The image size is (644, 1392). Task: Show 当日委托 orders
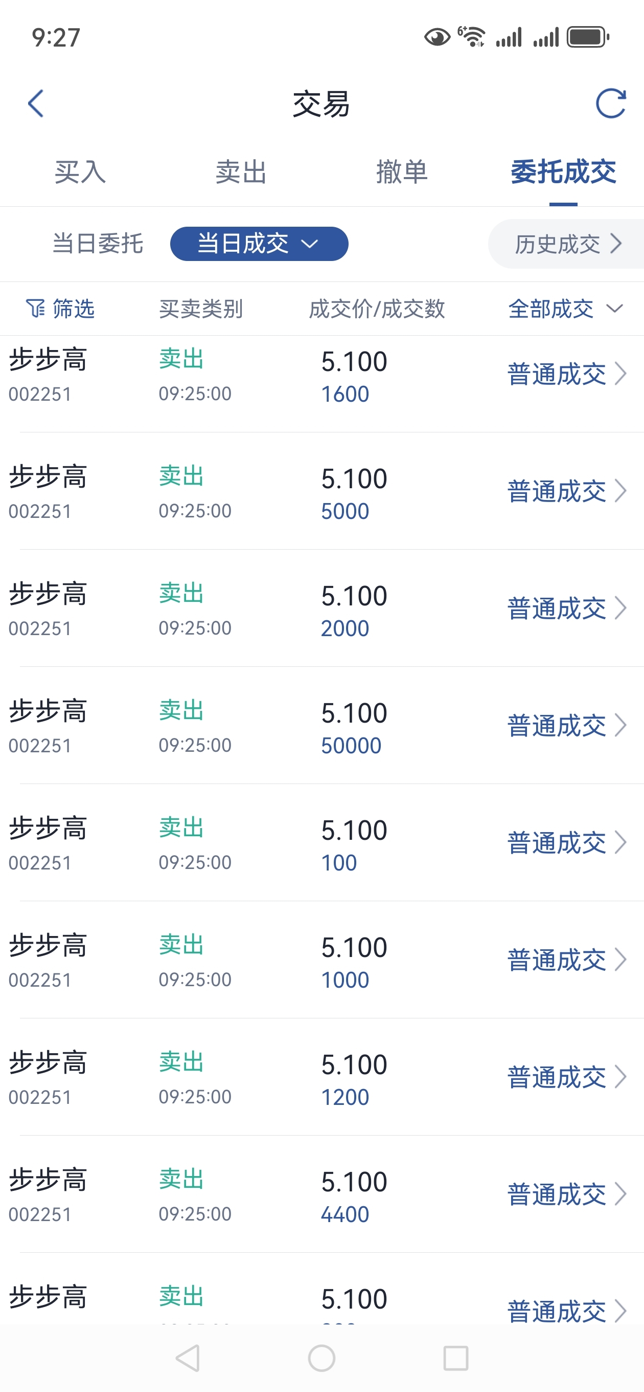coord(98,244)
